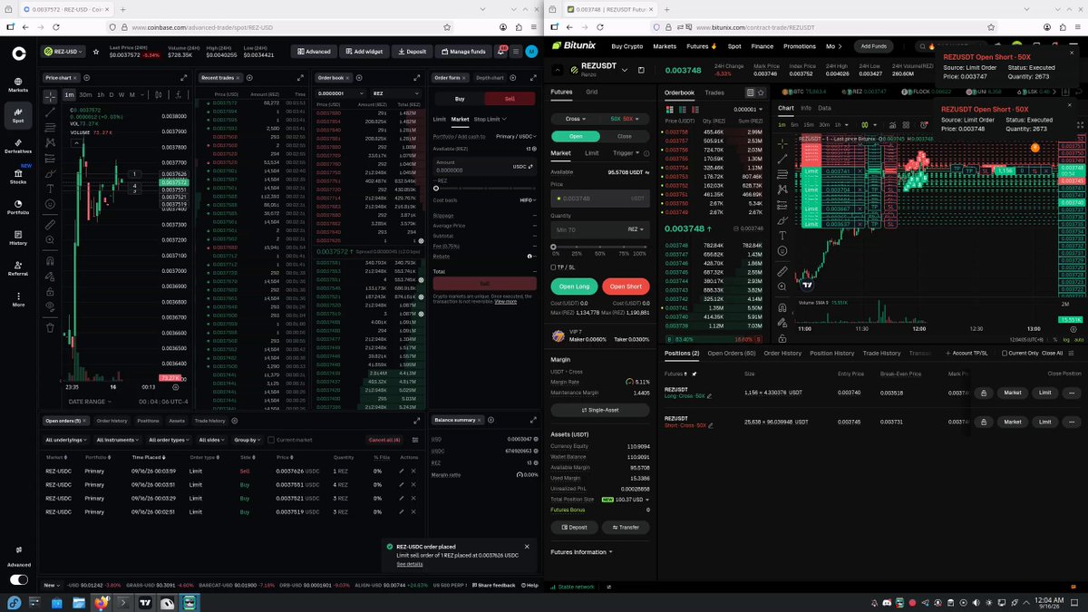Focus the Bitunix Quantity input field
Screen dimensions: 1088x612
[x=600, y=230]
